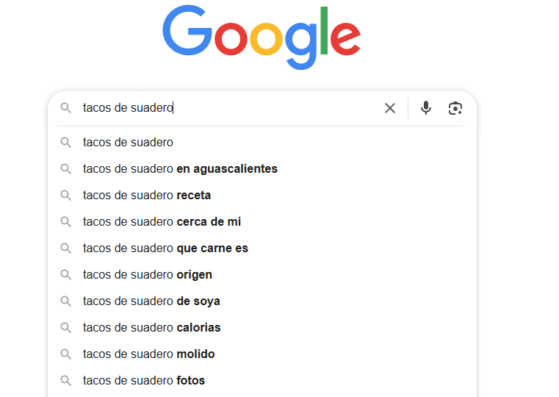The height and width of the screenshot is (397, 559).
Task: Pick 'tacos de suadero de soya' suggestion
Action: pos(151,301)
